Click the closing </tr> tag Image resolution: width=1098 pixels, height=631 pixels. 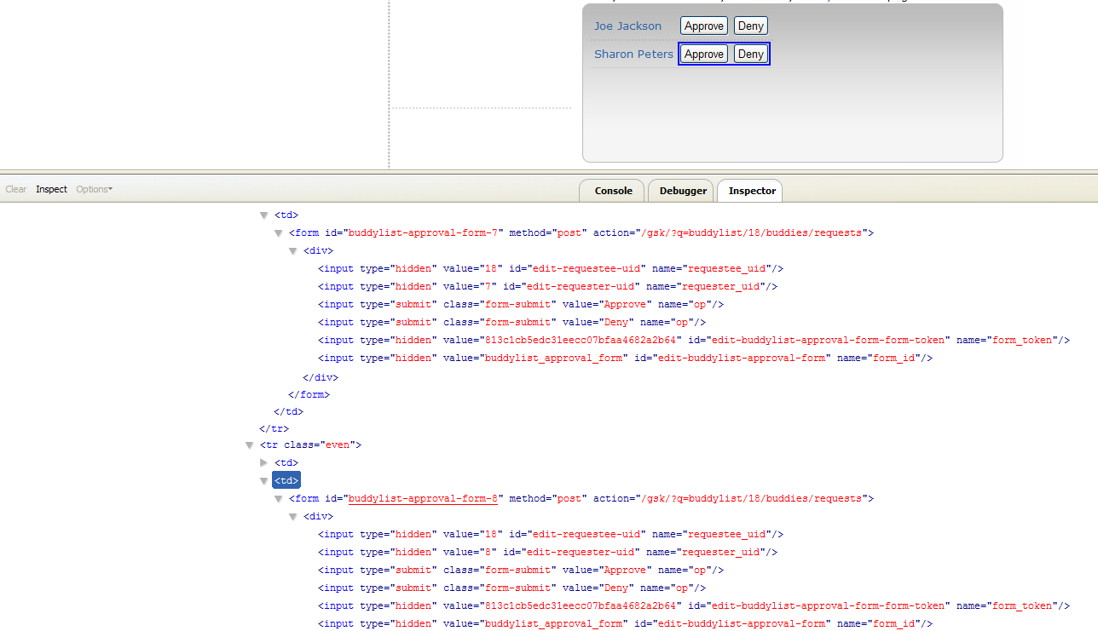pos(274,429)
